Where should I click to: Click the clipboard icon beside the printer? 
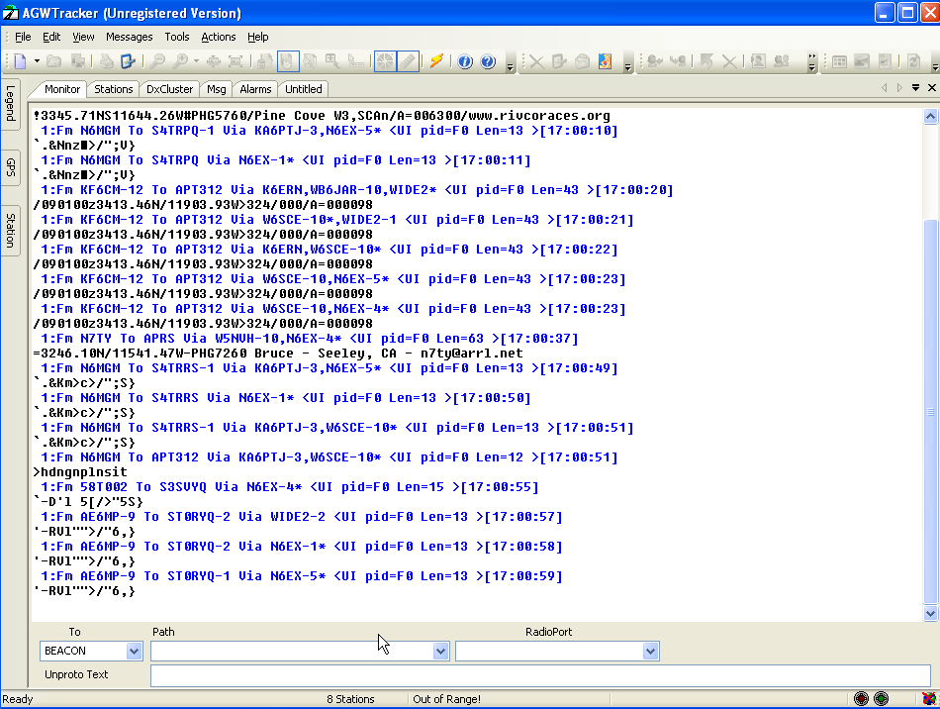pyautogui.click(x=128, y=61)
